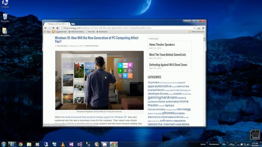
Task: Select the Recycle Bin desktop icon
Action: 5,18
